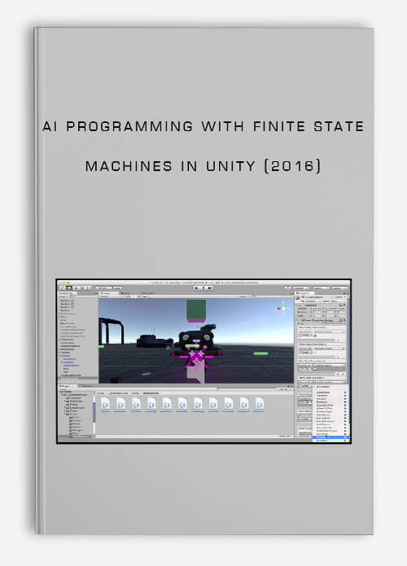407x566 pixels.
Task: Click the Pause button in Unity toolbar
Action: point(203,288)
